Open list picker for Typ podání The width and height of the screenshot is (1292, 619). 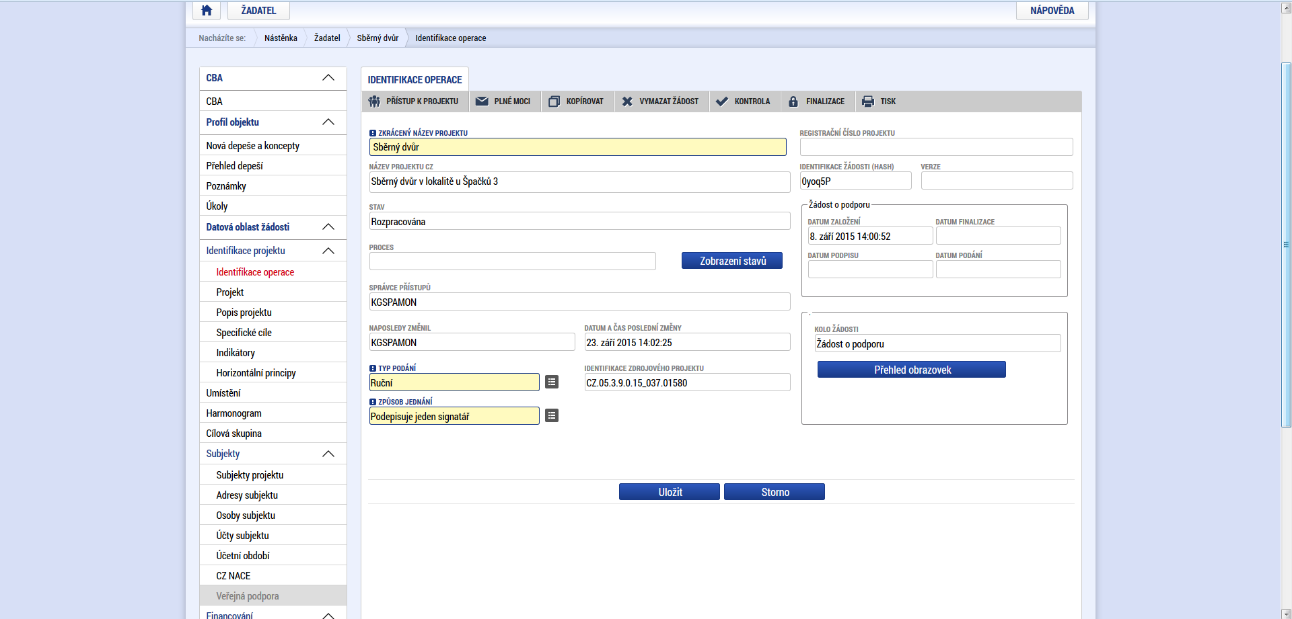[x=552, y=382]
